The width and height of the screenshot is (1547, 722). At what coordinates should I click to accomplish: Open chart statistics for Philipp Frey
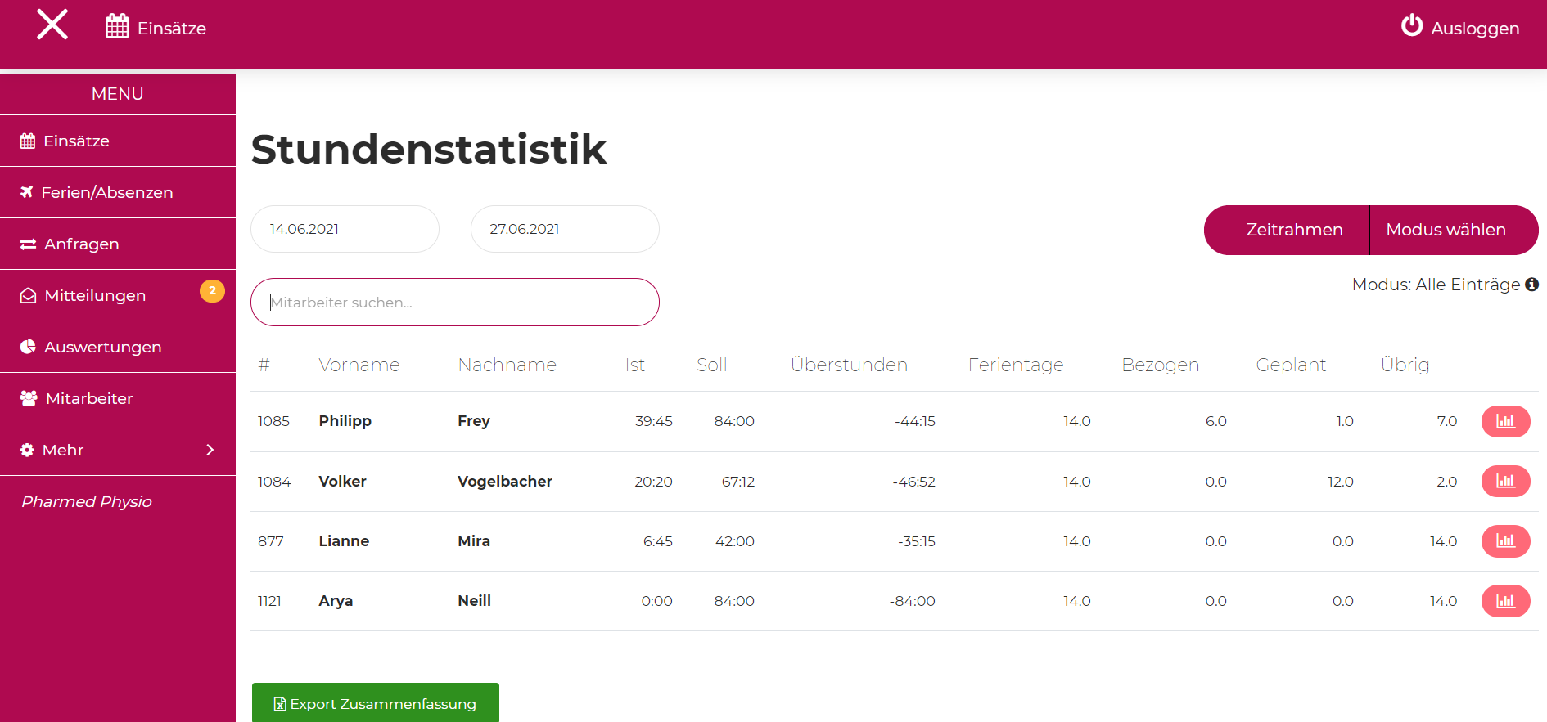pos(1504,421)
